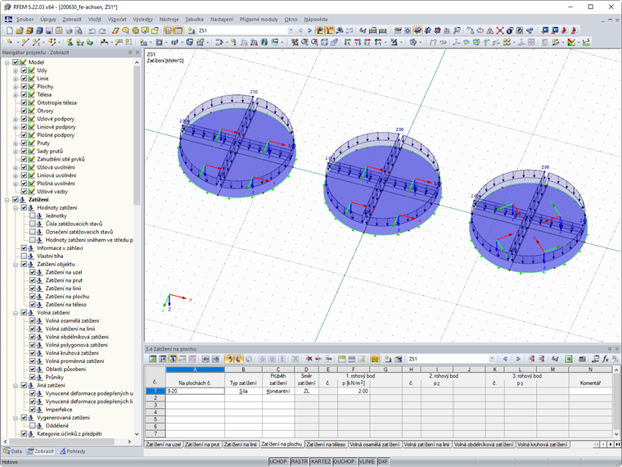
Task: Switch to the Pohledy navigator tab
Action: [x=73, y=451]
